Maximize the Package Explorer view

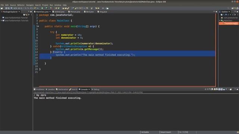pos(31,12)
